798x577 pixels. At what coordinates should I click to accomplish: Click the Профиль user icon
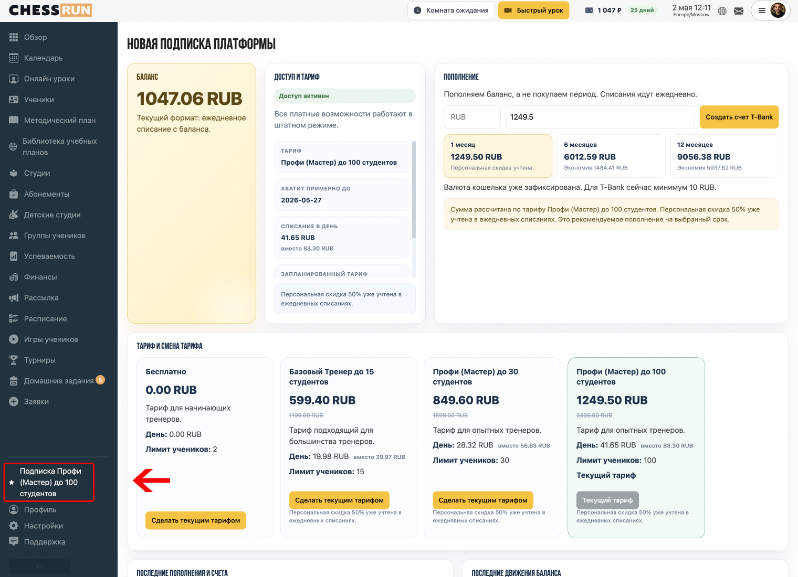coord(14,510)
